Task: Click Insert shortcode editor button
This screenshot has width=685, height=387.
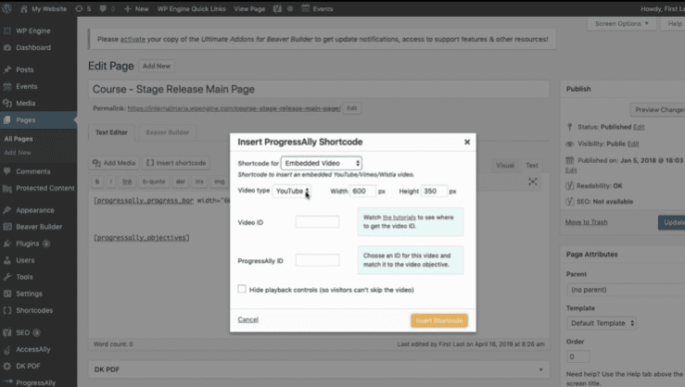Action: tap(176, 163)
